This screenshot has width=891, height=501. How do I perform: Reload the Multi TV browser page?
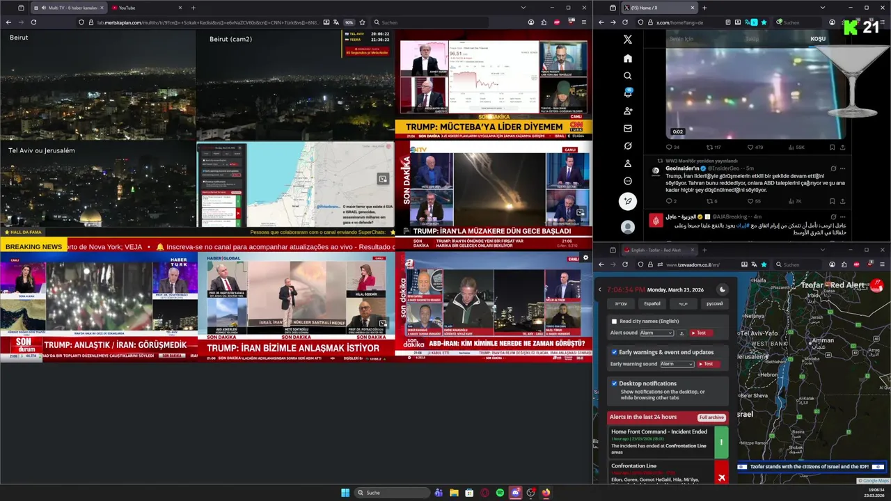point(33,22)
